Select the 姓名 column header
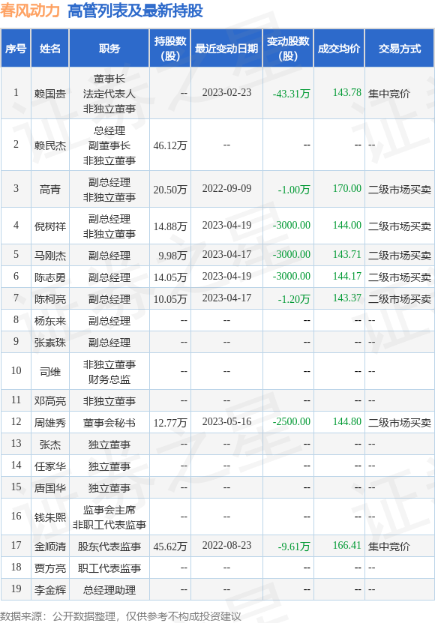Image resolution: width=435 pixels, height=623 pixels. (50, 49)
